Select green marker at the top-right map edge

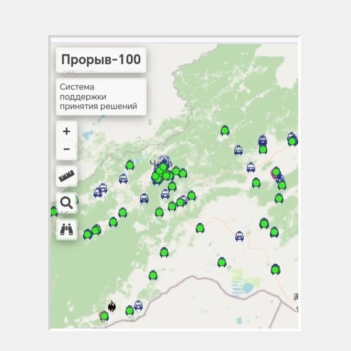pyautogui.click(x=292, y=140)
